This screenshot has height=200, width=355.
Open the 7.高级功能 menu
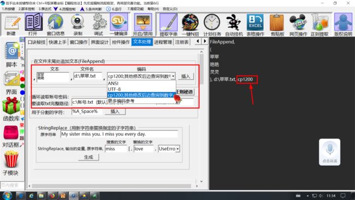pos(135,9)
